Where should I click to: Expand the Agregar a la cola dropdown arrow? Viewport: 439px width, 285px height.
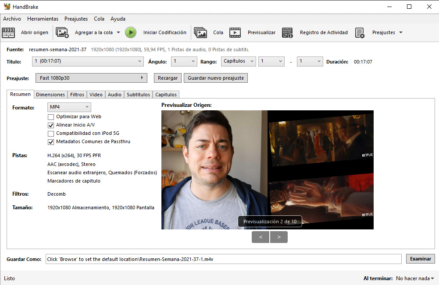pyautogui.click(x=118, y=32)
